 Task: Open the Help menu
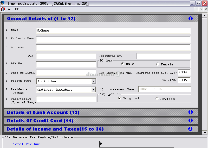click(17, 9)
